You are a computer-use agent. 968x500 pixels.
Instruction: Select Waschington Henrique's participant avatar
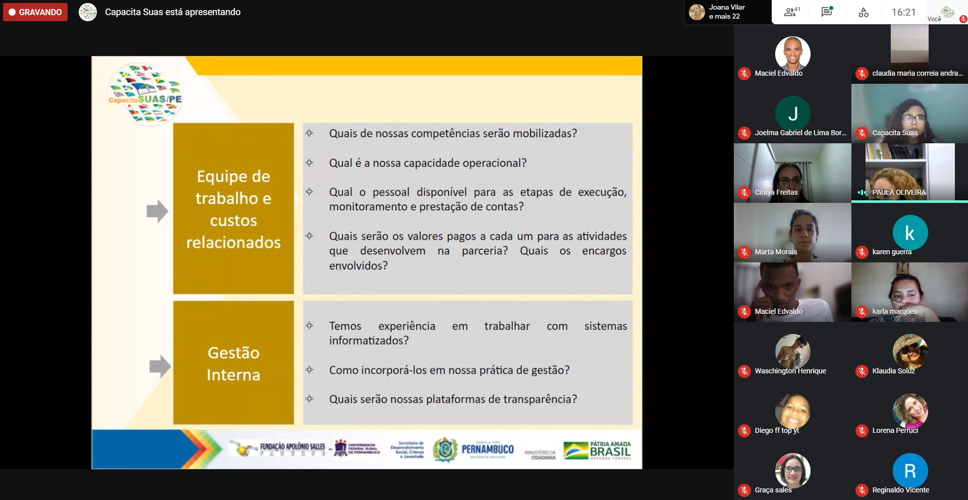click(x=792, y=351)
